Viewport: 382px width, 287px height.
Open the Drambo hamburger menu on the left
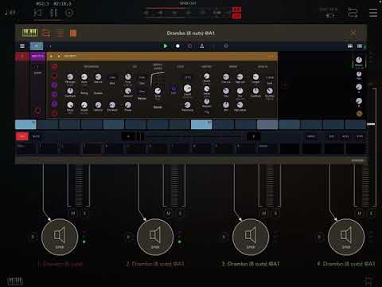pyautogui.click(x=22, y=46)
